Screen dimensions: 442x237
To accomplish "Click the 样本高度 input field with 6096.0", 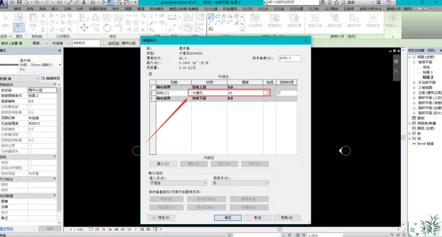I will coord(290,58).
